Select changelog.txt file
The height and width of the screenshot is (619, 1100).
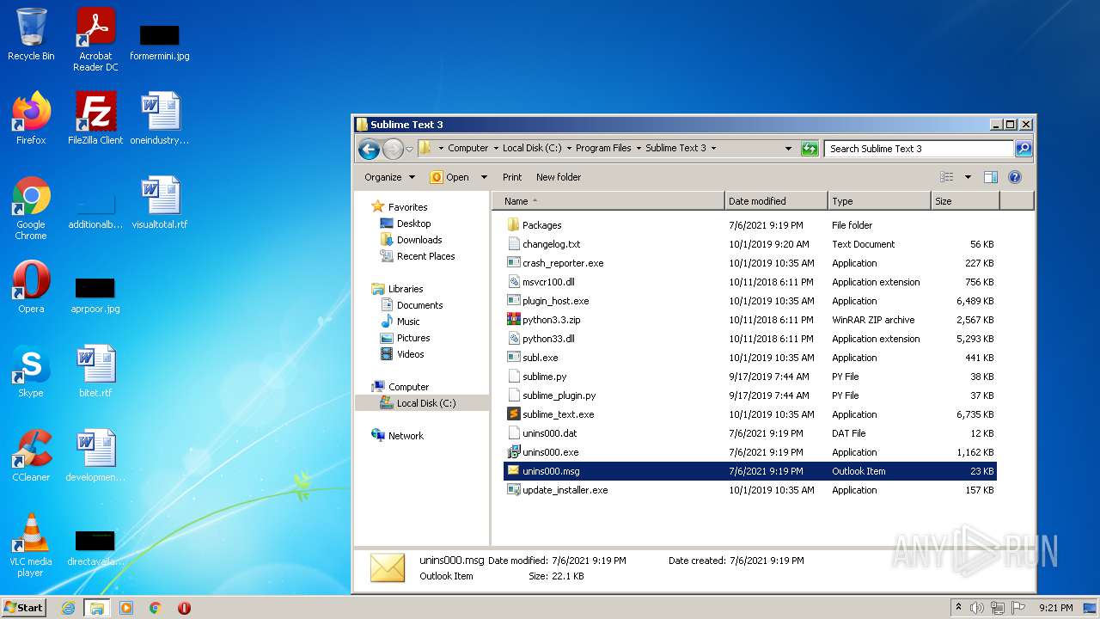point(749,244)
